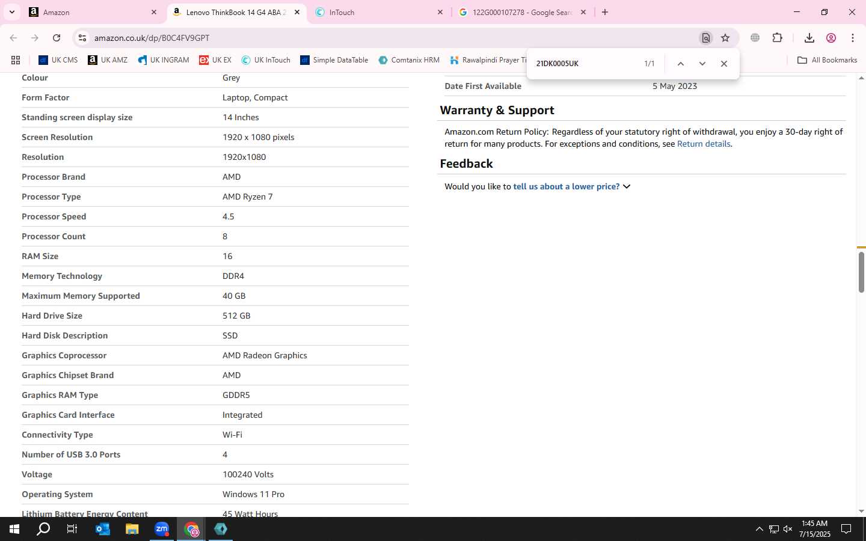
Task: Open find-in-page icon in address bar
Action: click(x=706, y=38)
